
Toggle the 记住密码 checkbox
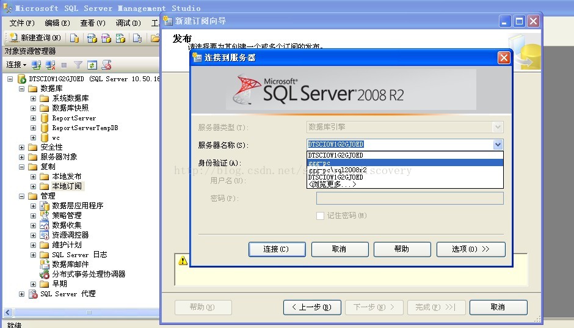click(321, 216)
